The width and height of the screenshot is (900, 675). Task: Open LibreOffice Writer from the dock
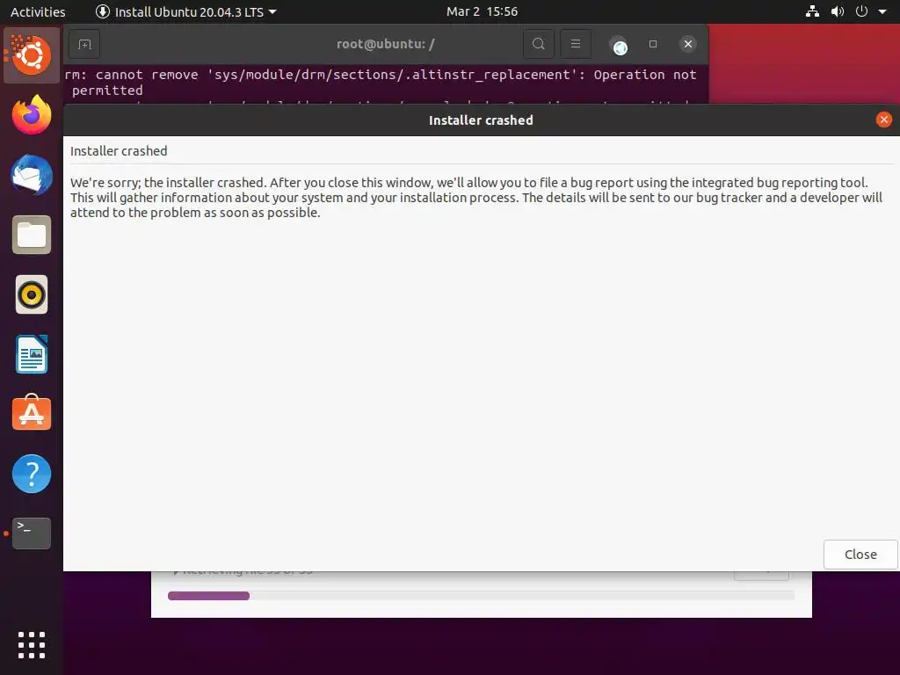pos(32,354)
